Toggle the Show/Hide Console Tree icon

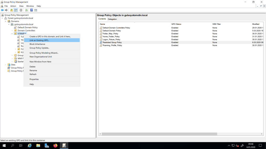[16, 10]
